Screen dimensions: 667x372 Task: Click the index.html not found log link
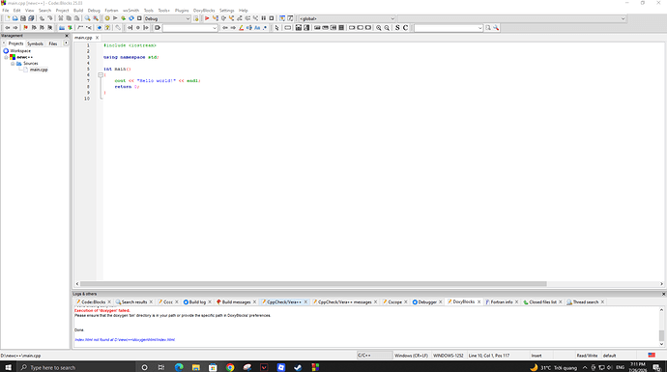pos(125,340)
